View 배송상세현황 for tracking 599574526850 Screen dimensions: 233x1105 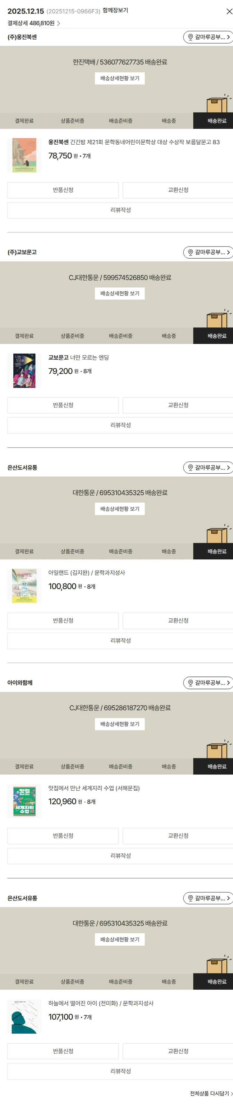tap(120, 294)
